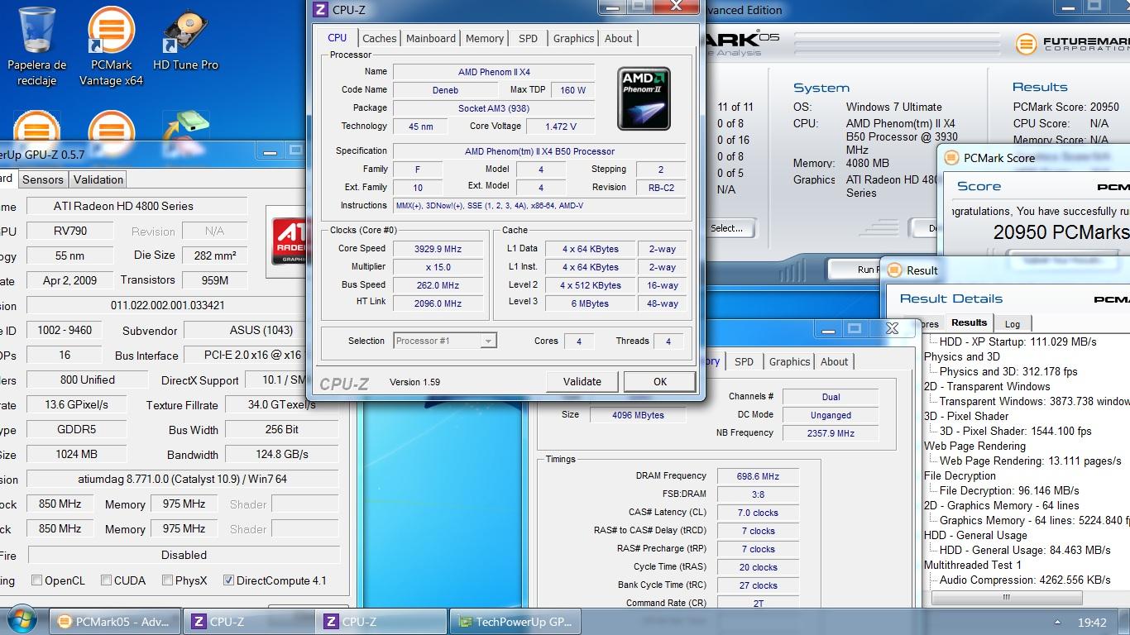Screen dimensions: 1130x635
Task: Click the Command Rate value 2T
Action: [758, 604]
